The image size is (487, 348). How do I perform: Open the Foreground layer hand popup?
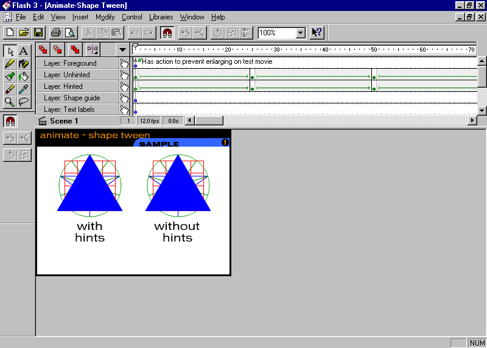[x=124, y=63]
